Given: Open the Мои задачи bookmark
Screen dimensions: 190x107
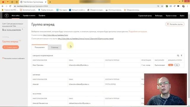Looking at the screenshot, I should (62, 10).
